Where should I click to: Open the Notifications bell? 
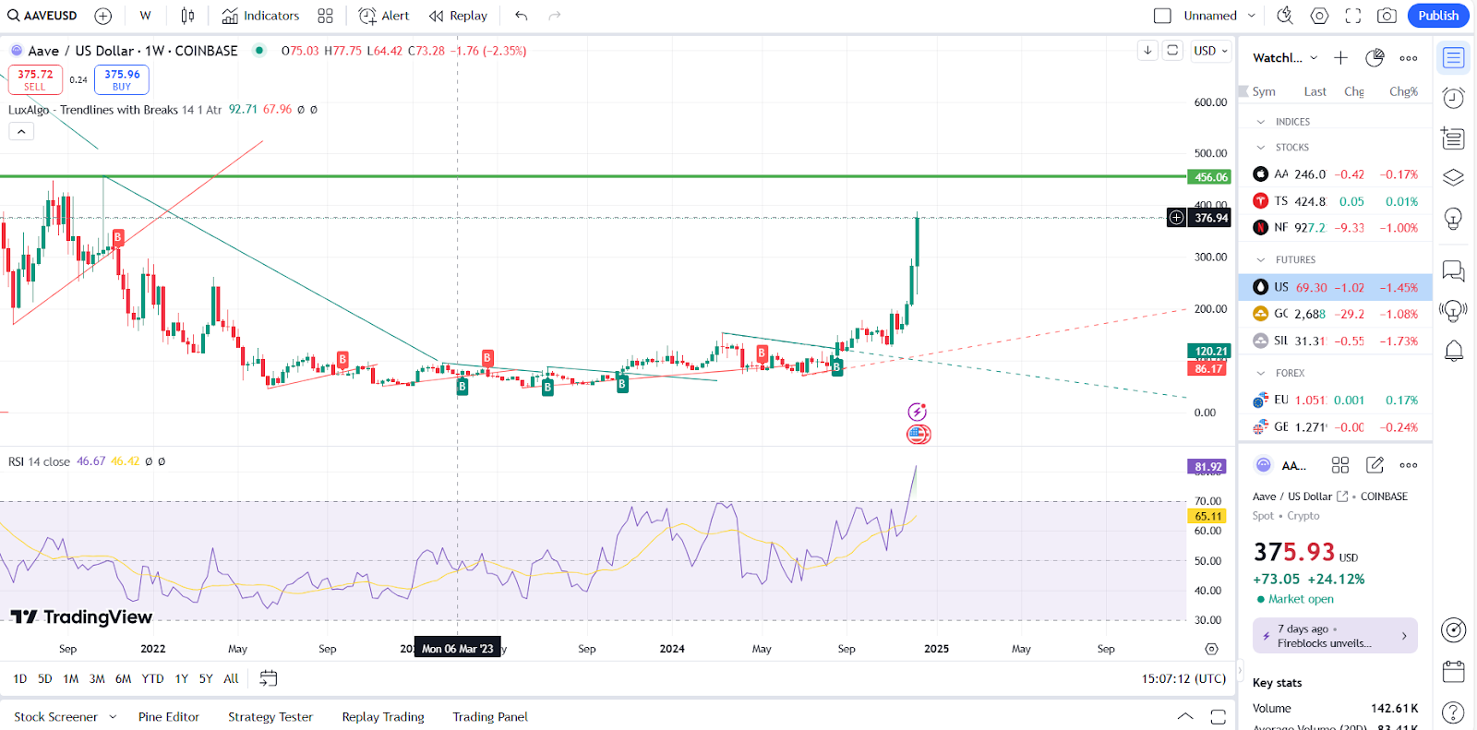(x=1453, y=351)
